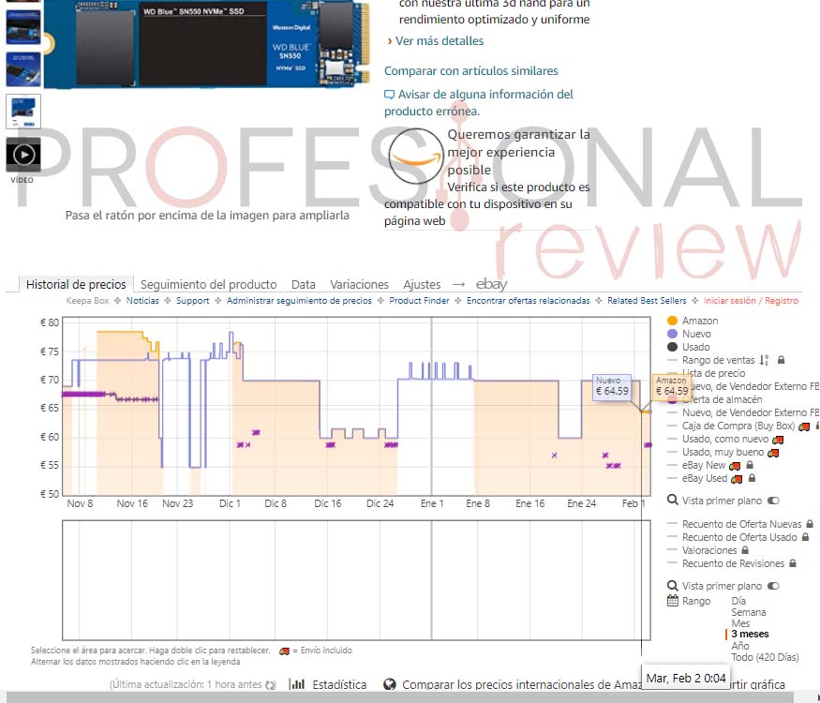Screen dimensions: 820x703
Task: Click Comparar con artículos similares link
Action: coord(470,70)
